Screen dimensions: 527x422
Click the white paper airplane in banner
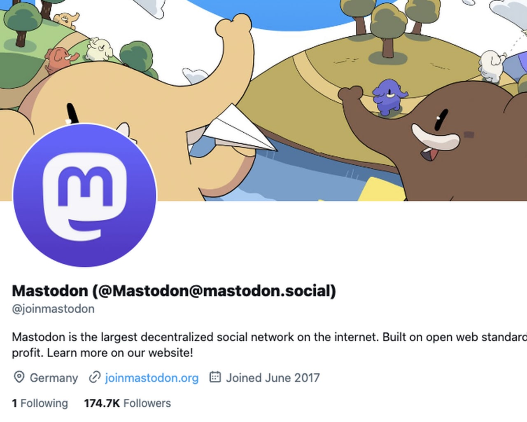tap(240, 128)
